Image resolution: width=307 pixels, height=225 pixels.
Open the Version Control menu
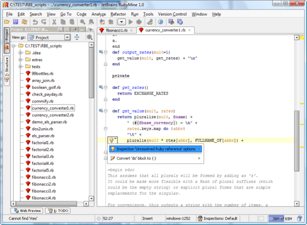tap(172, 14)
